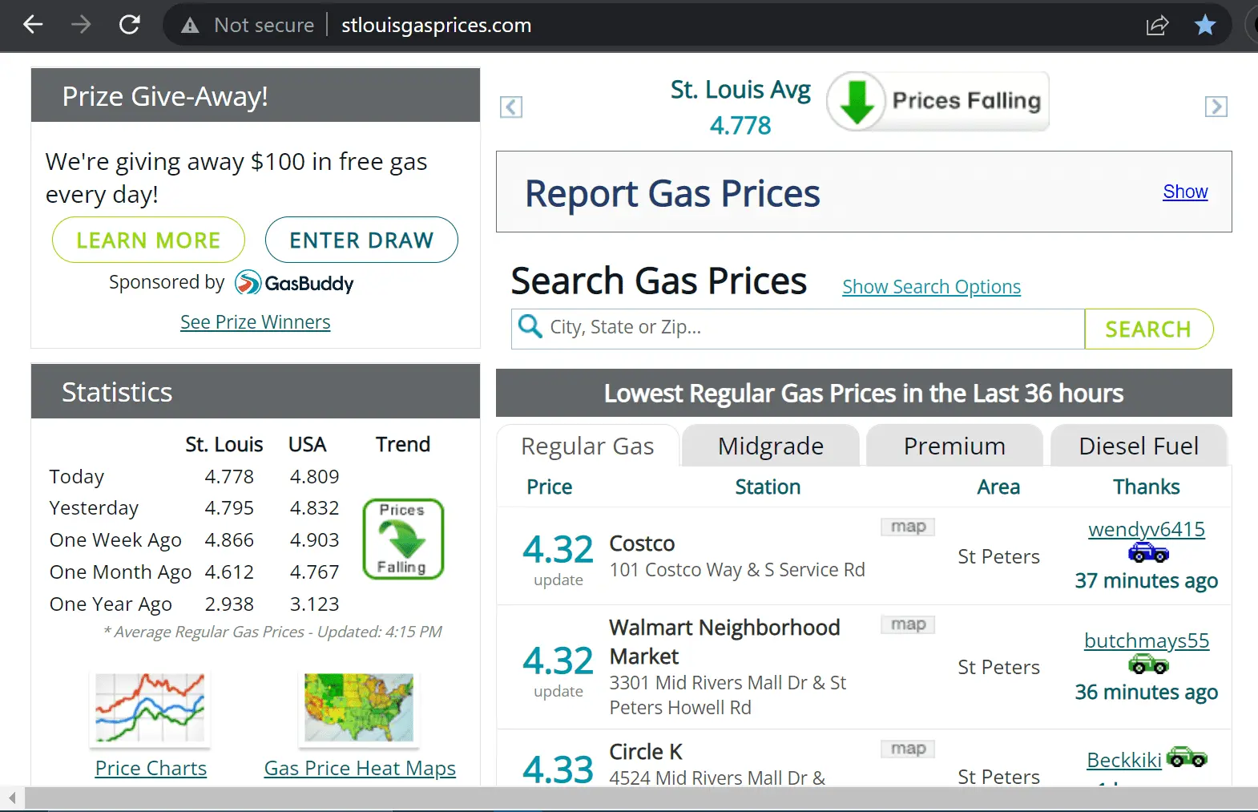Select the Diesel Fuel tab
This screenshot has height=812, width=1258.
1139,446
